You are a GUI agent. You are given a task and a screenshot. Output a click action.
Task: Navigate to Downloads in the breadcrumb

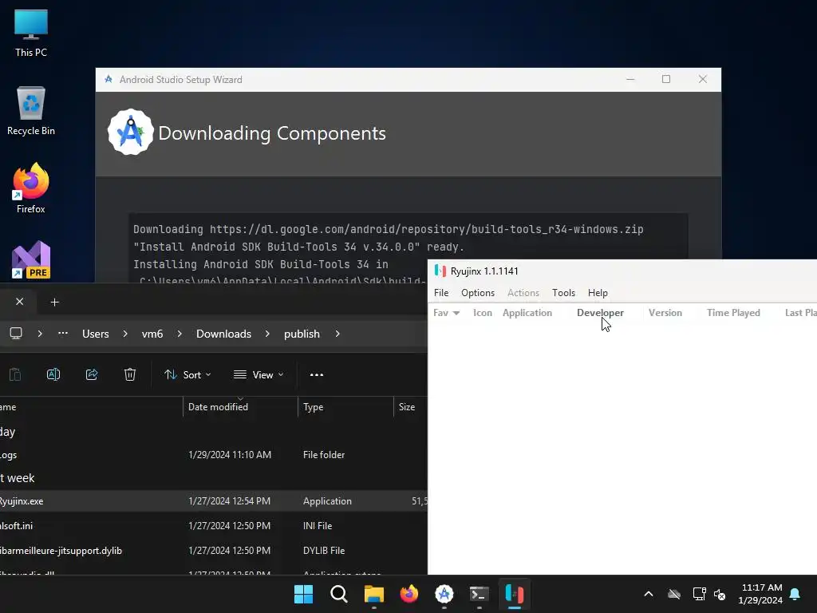[x=223, y=334]
